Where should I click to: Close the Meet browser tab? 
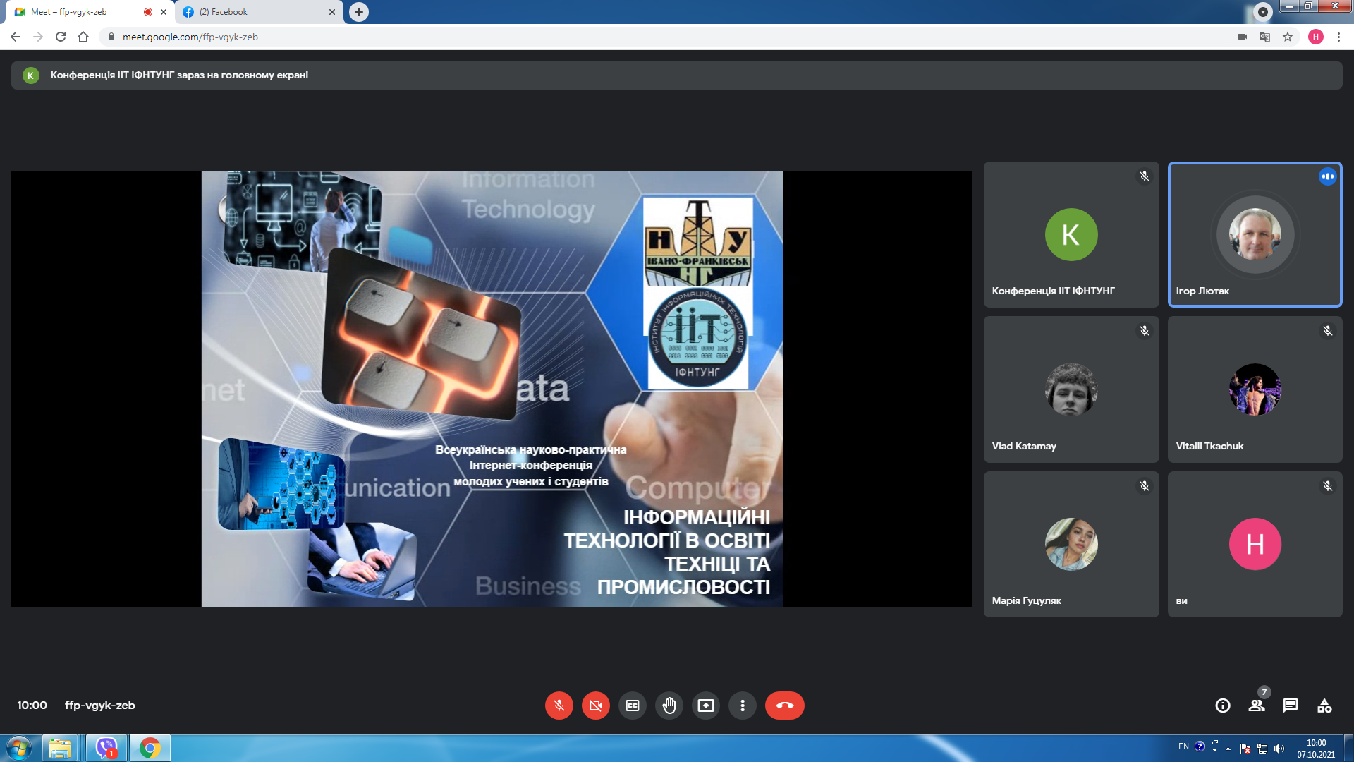pos(164,12)
